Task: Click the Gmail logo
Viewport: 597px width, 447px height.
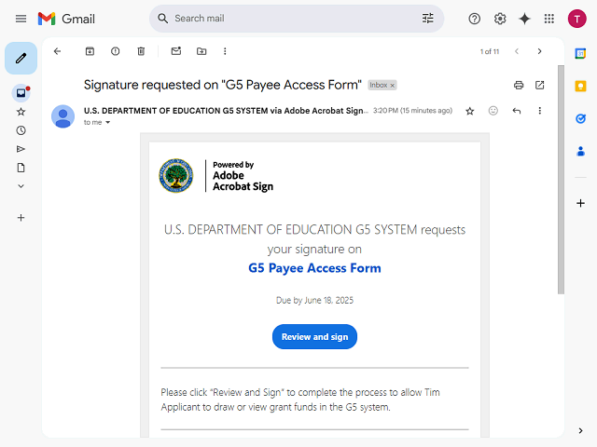Action: click(66, 19)
